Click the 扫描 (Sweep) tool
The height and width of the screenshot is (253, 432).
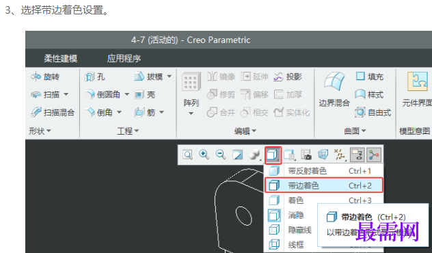click(45, 94)
